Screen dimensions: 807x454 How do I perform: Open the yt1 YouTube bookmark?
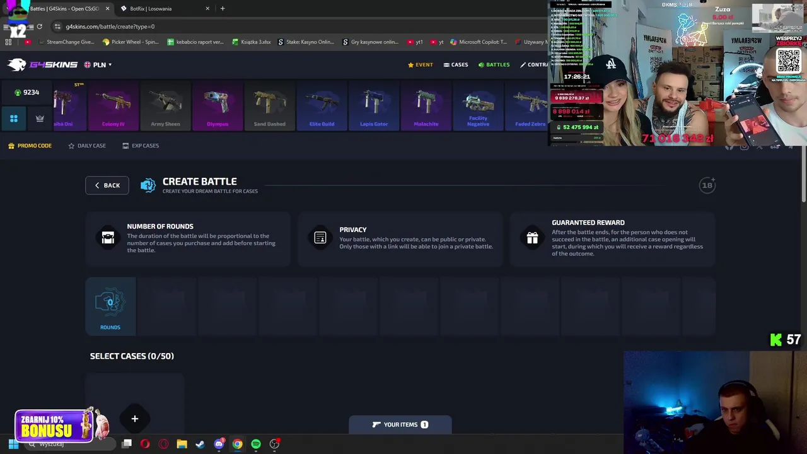coord(415,42)
